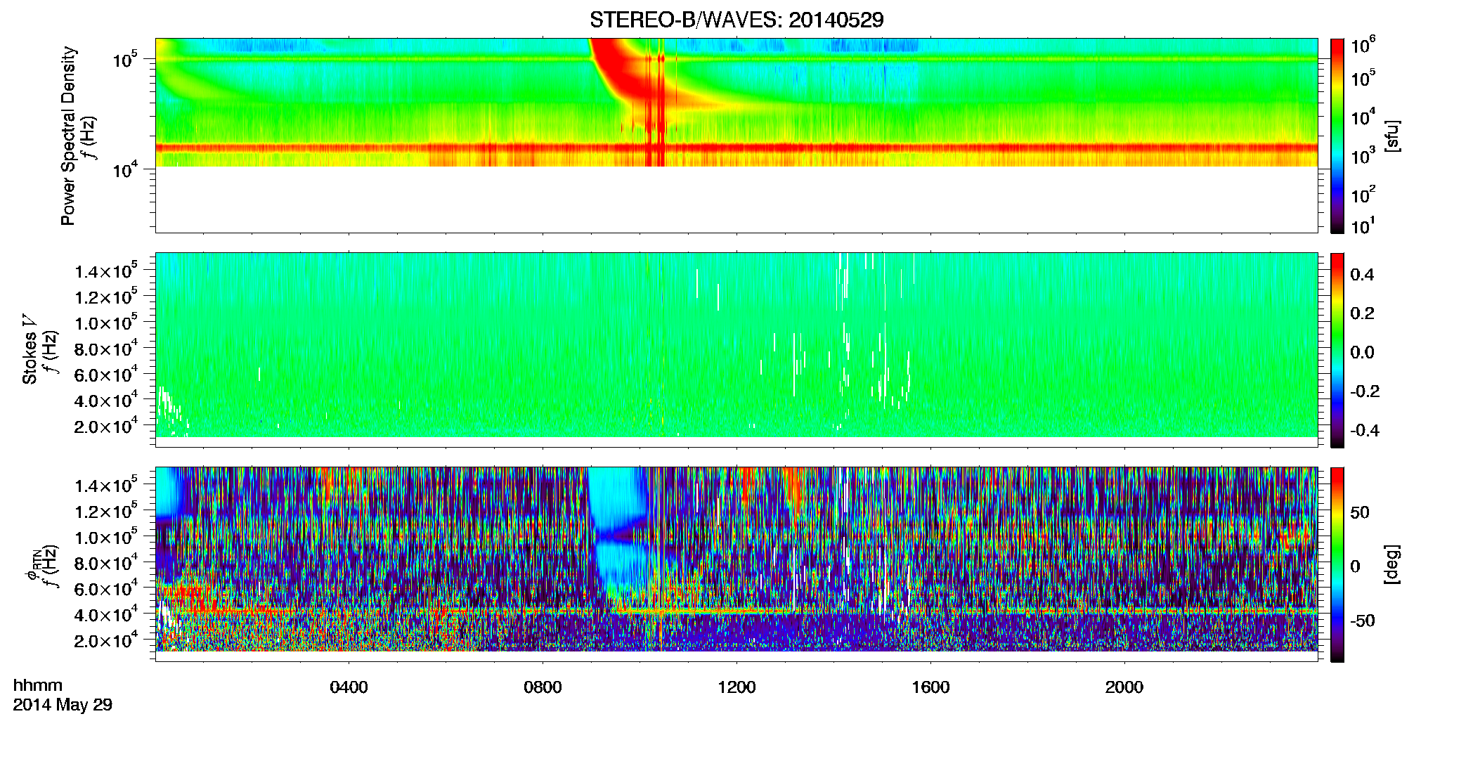
Task: Click the 1.0×10^5 tick on the φRTN axis
Action: [105, 537]
